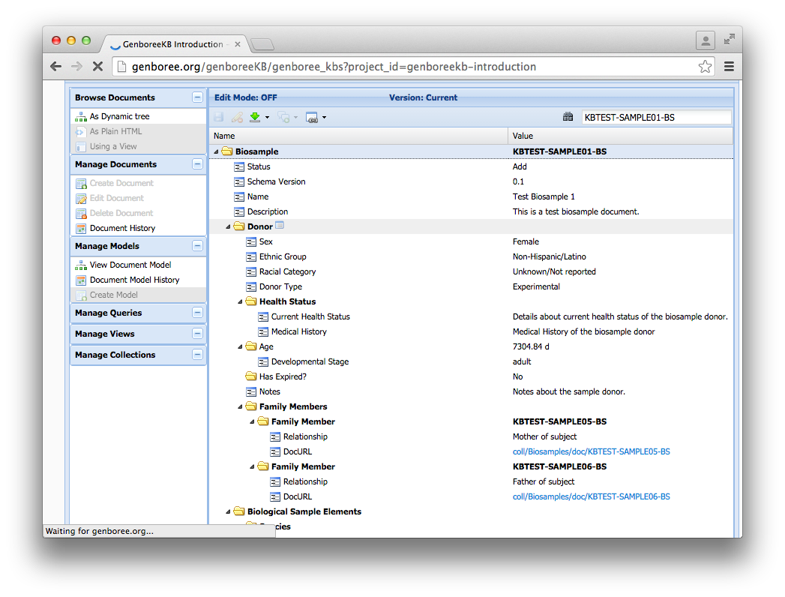Collapse the Health Status folder

coord(241,301)
